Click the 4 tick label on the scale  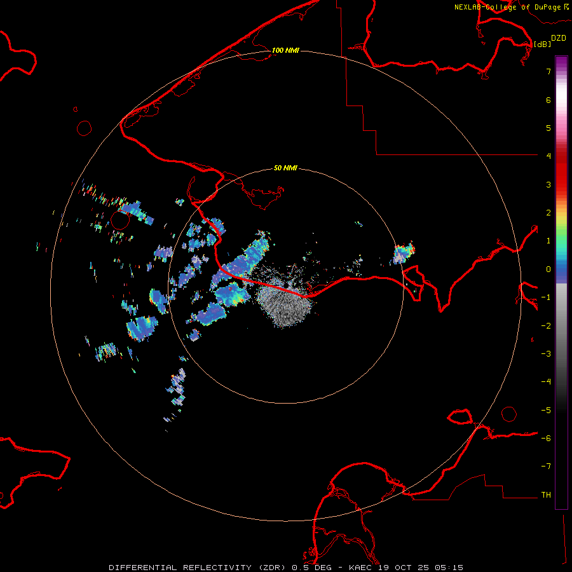pyautogui.click(x=548, y=156)
